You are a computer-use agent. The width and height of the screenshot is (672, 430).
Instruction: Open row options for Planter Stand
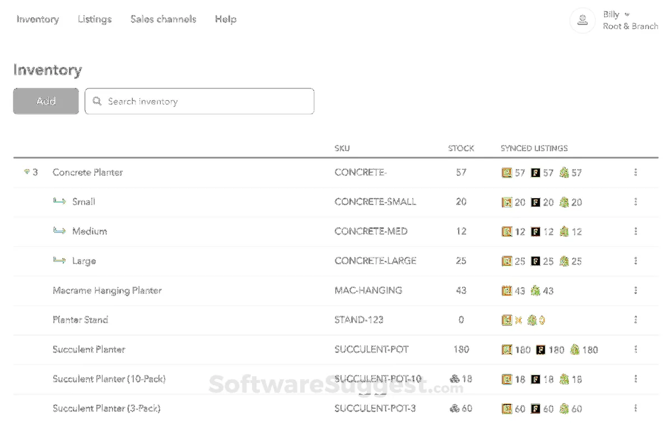click(x=636, y=320)
